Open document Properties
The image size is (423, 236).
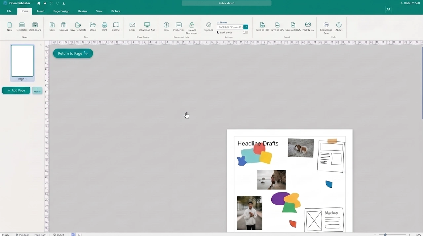click(x=179, y=27)
